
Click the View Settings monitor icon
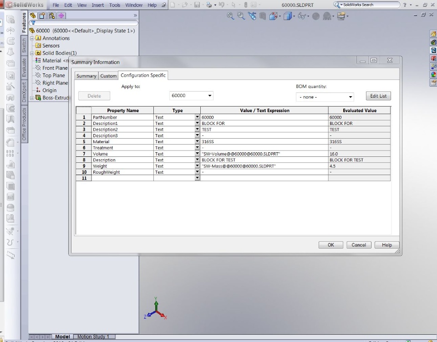(341, 16)
